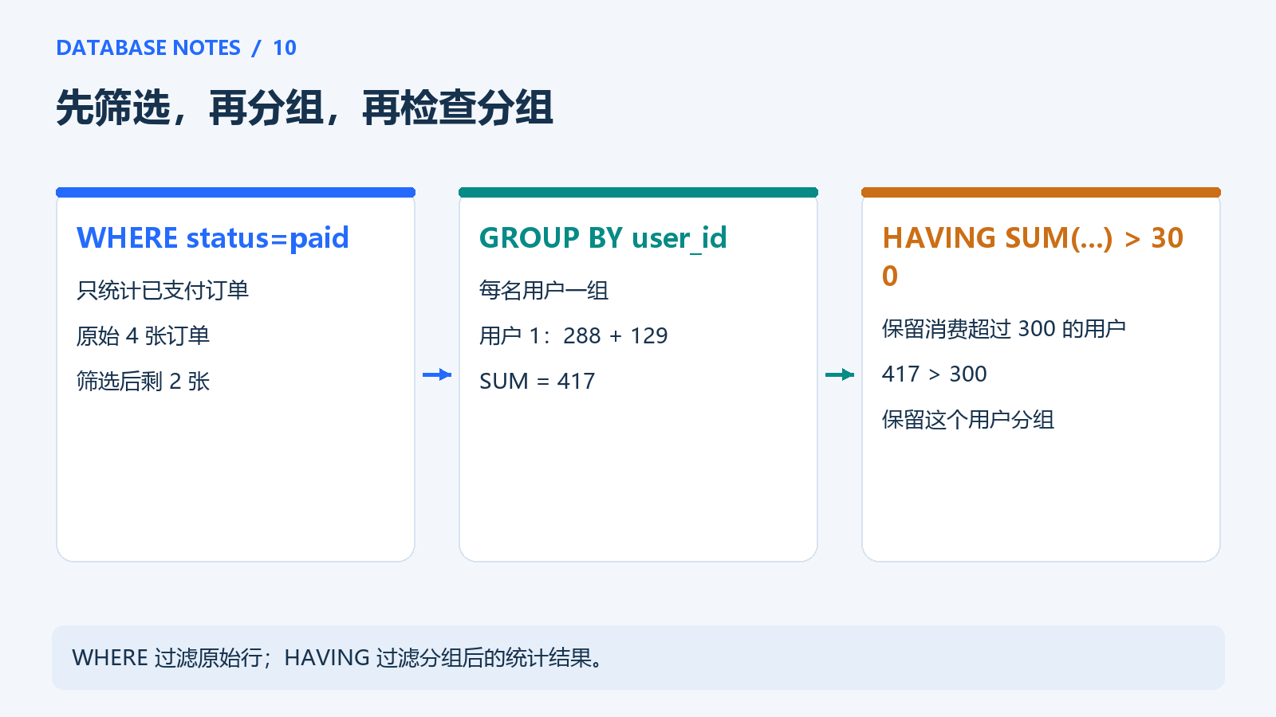Click the 'WHERE status=paid' card heading

[x=213, y=237]
